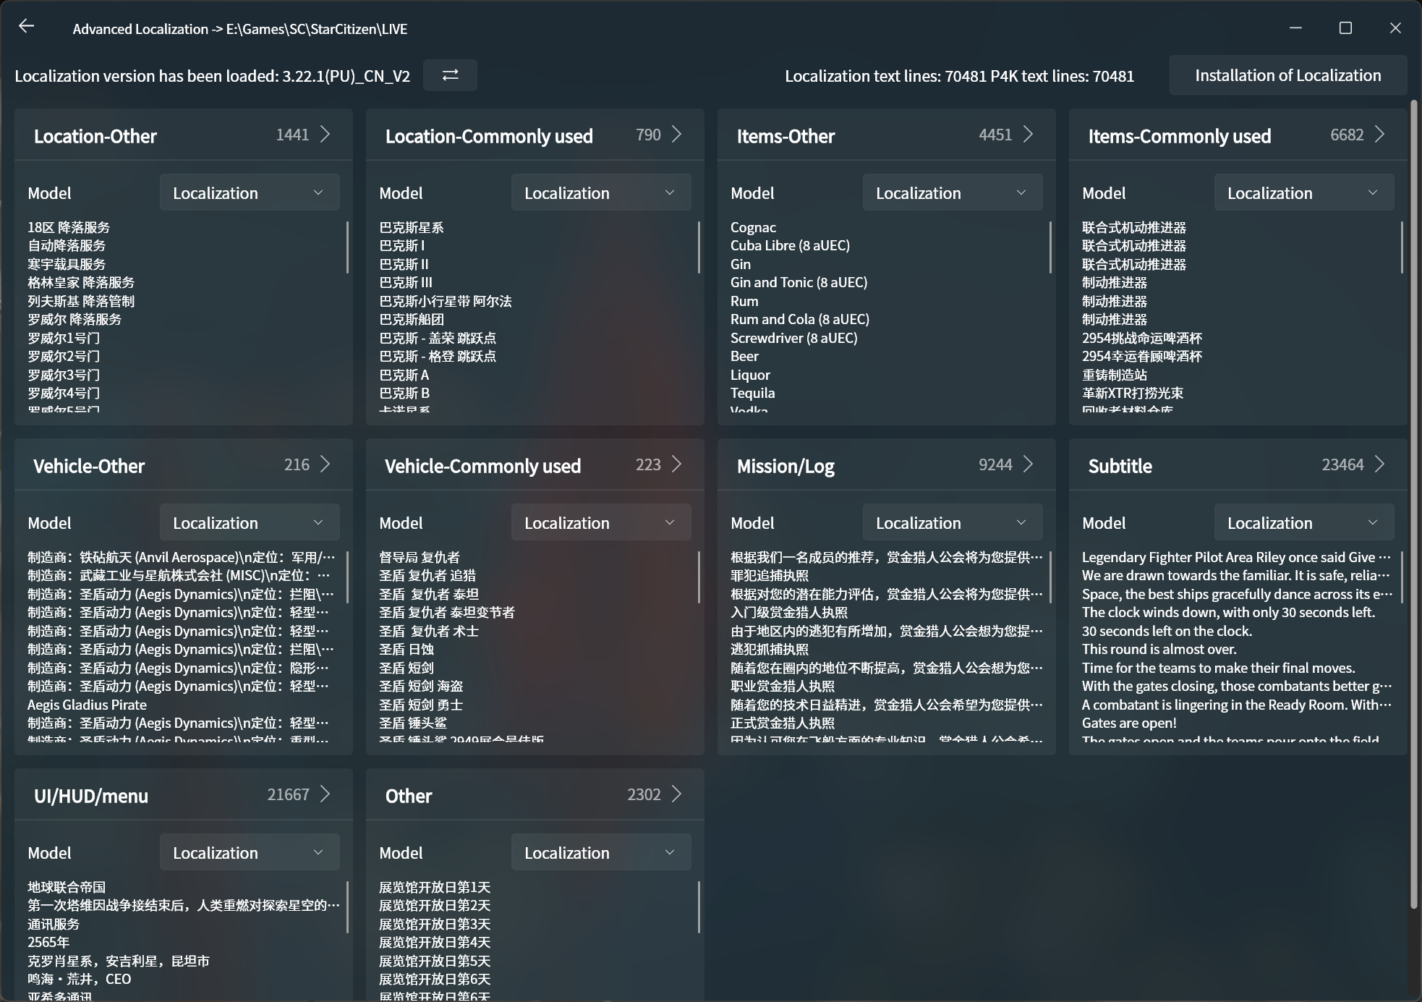Expand Model dropdown in Items-Commonly used card
Screen dimensions: 1422x1002
coord(1304,192)
